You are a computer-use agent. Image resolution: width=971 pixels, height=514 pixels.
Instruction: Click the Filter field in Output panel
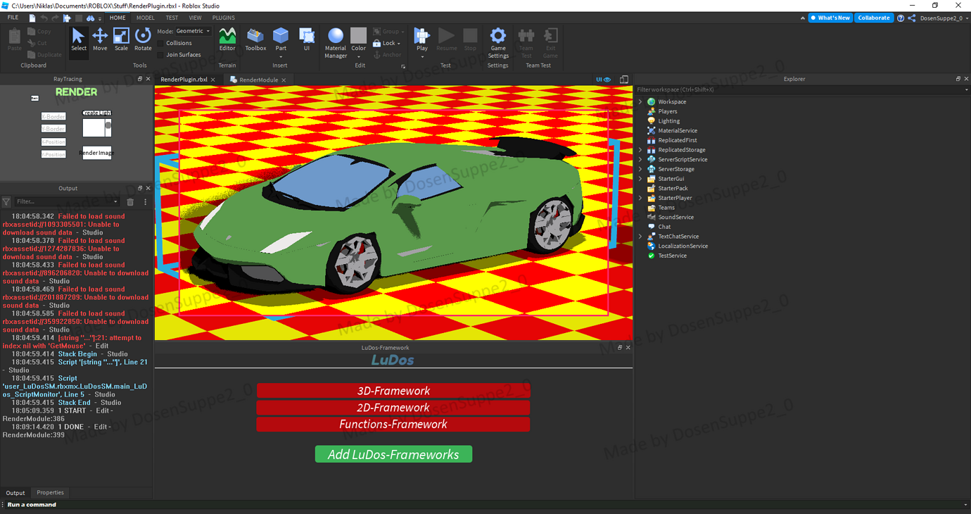coord(63,201)
